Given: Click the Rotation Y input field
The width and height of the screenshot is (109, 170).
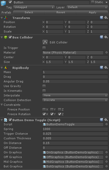Looking at the screenshot, I should coord(77,27).
